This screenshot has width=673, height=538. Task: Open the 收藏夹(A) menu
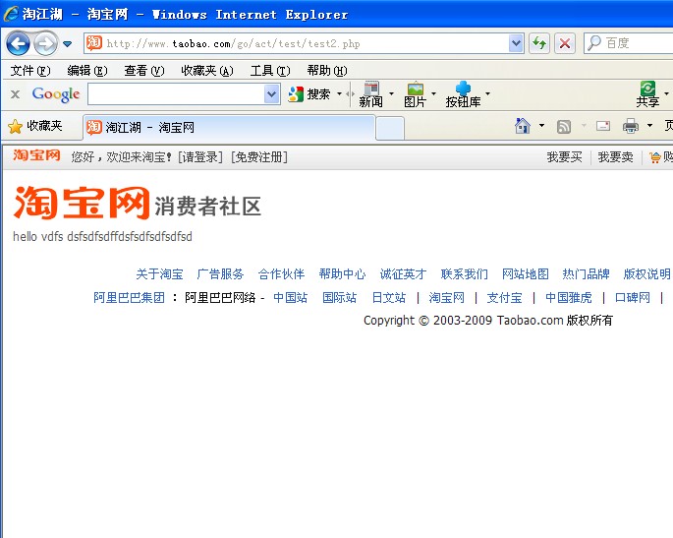[207, 71]
